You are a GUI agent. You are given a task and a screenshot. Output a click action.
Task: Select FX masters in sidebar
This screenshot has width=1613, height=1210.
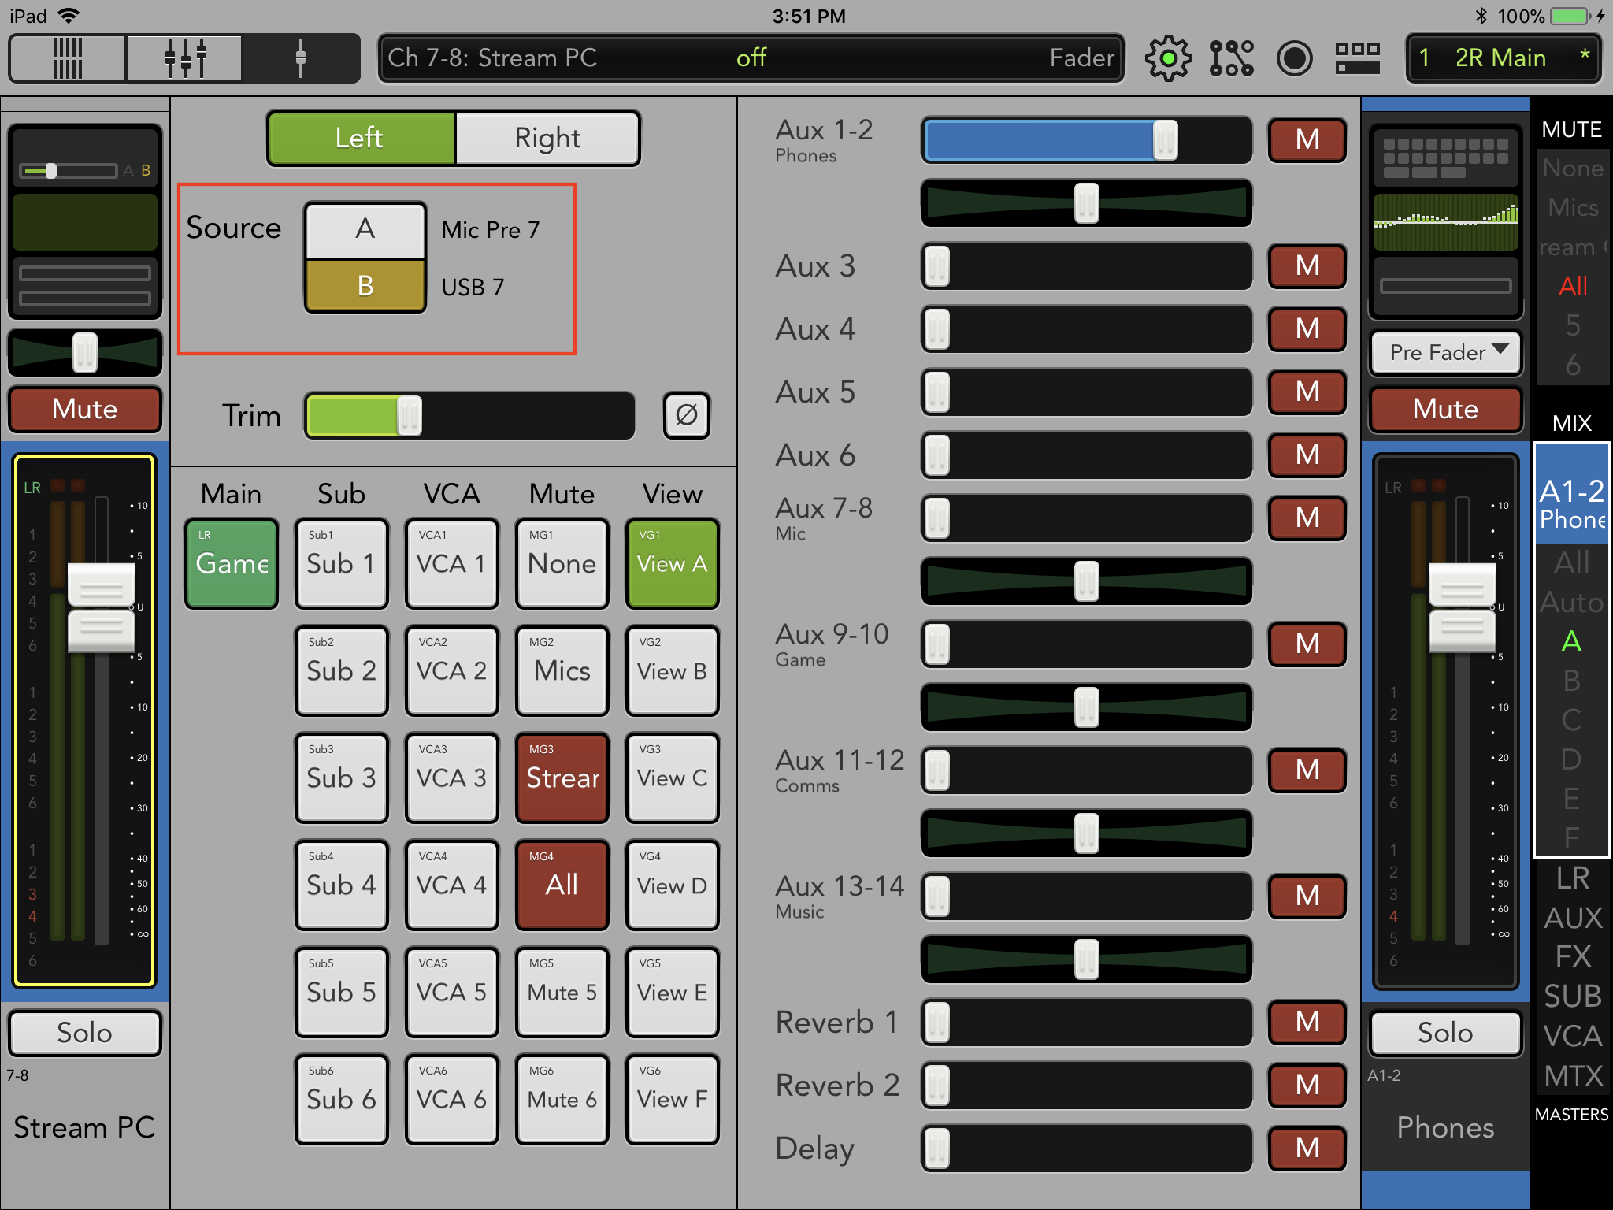point(1572,957)
